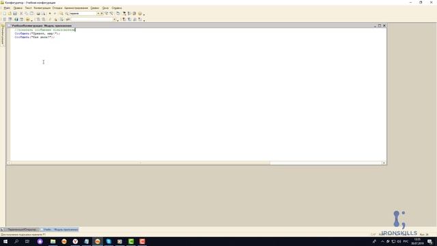Image resolution: width=437 pixels, height=246 pixels.
Task: Click the green comment line in the module
Action: tap(45, 30)
